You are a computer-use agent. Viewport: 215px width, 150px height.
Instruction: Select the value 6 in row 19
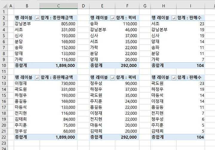191,119
